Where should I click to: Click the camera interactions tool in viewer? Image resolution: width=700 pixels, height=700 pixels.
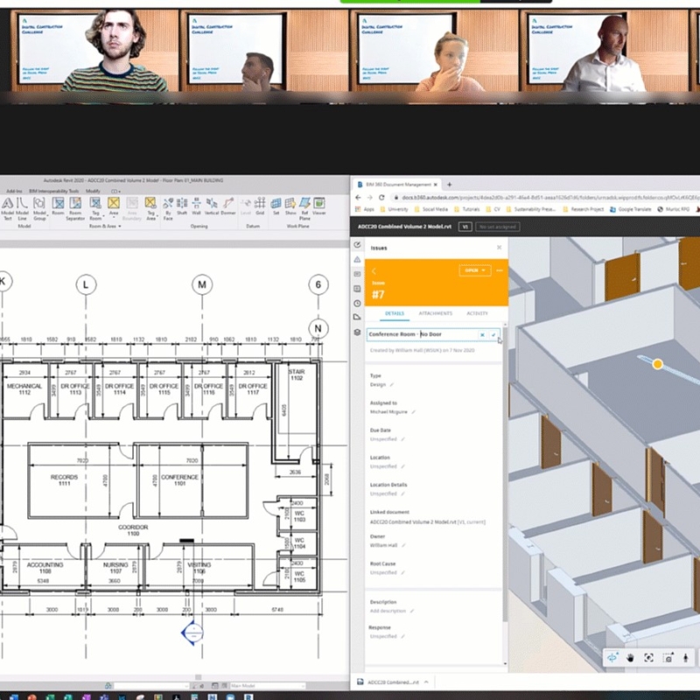[668, 657]
